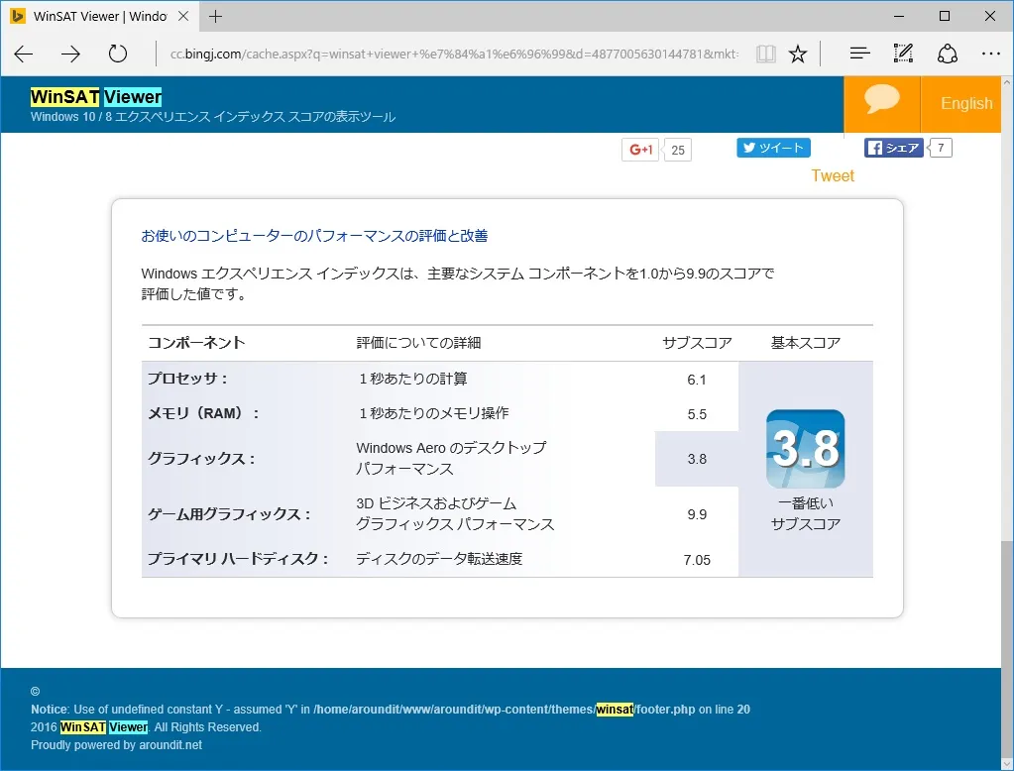This screenshot has height=771, width=1014.
Task: Click the graphics subscore 3.8 cell
Action: tap(697, 459)
